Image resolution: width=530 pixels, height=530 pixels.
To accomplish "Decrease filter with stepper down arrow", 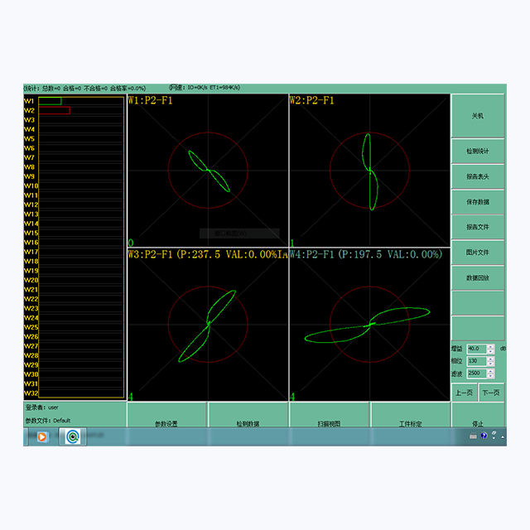I will click(x=490, y=375).
